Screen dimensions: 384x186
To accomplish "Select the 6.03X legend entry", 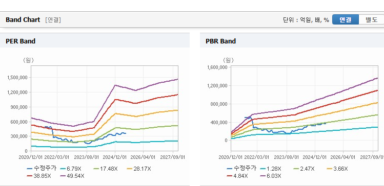I will pos(271,176).
